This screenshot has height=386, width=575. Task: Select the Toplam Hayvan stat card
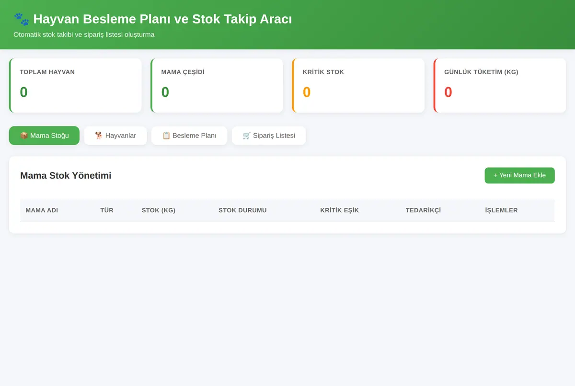coord(75,86)
